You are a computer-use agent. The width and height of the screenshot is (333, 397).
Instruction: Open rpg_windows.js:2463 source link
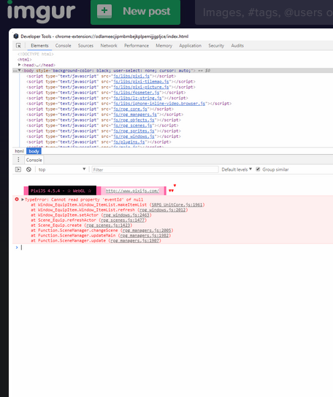(126, 215)
